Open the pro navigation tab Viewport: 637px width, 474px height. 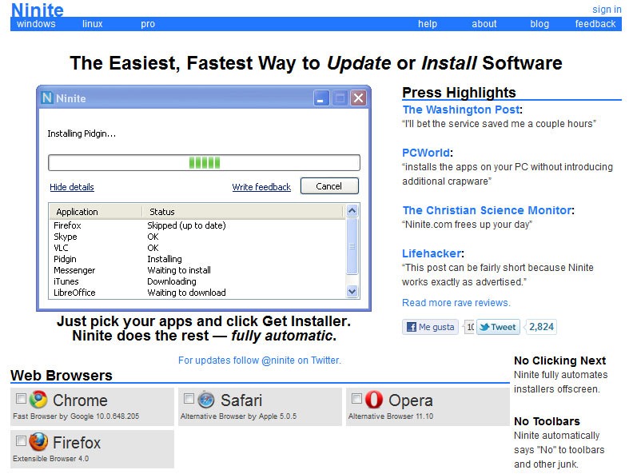pyautogui.click(x=148, y=24)
